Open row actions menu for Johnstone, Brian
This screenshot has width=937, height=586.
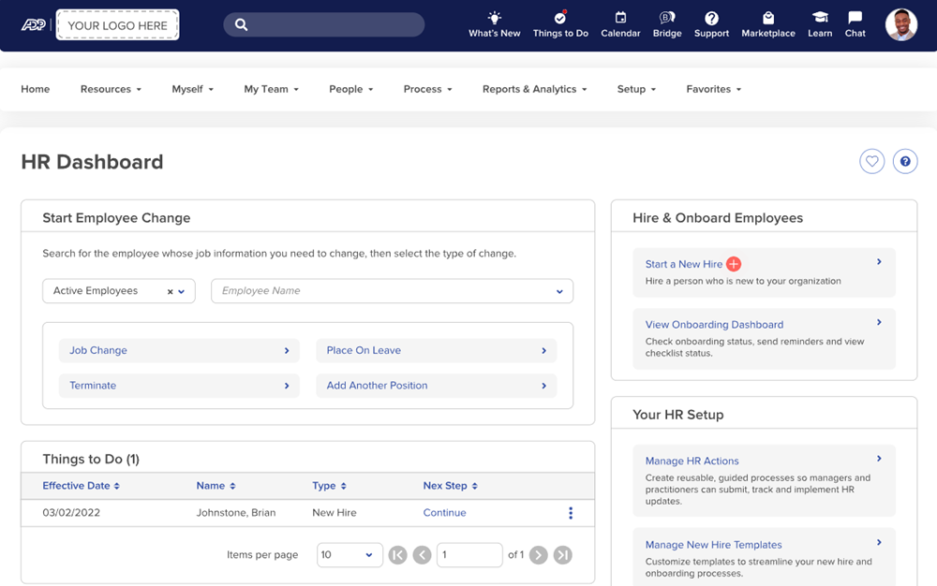click(x=571, y=513)
